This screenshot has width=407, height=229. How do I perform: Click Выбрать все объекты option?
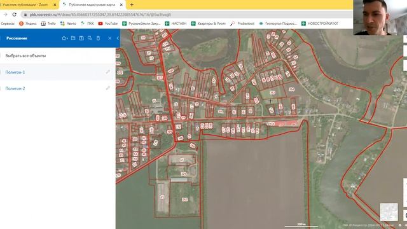point(25,56)
